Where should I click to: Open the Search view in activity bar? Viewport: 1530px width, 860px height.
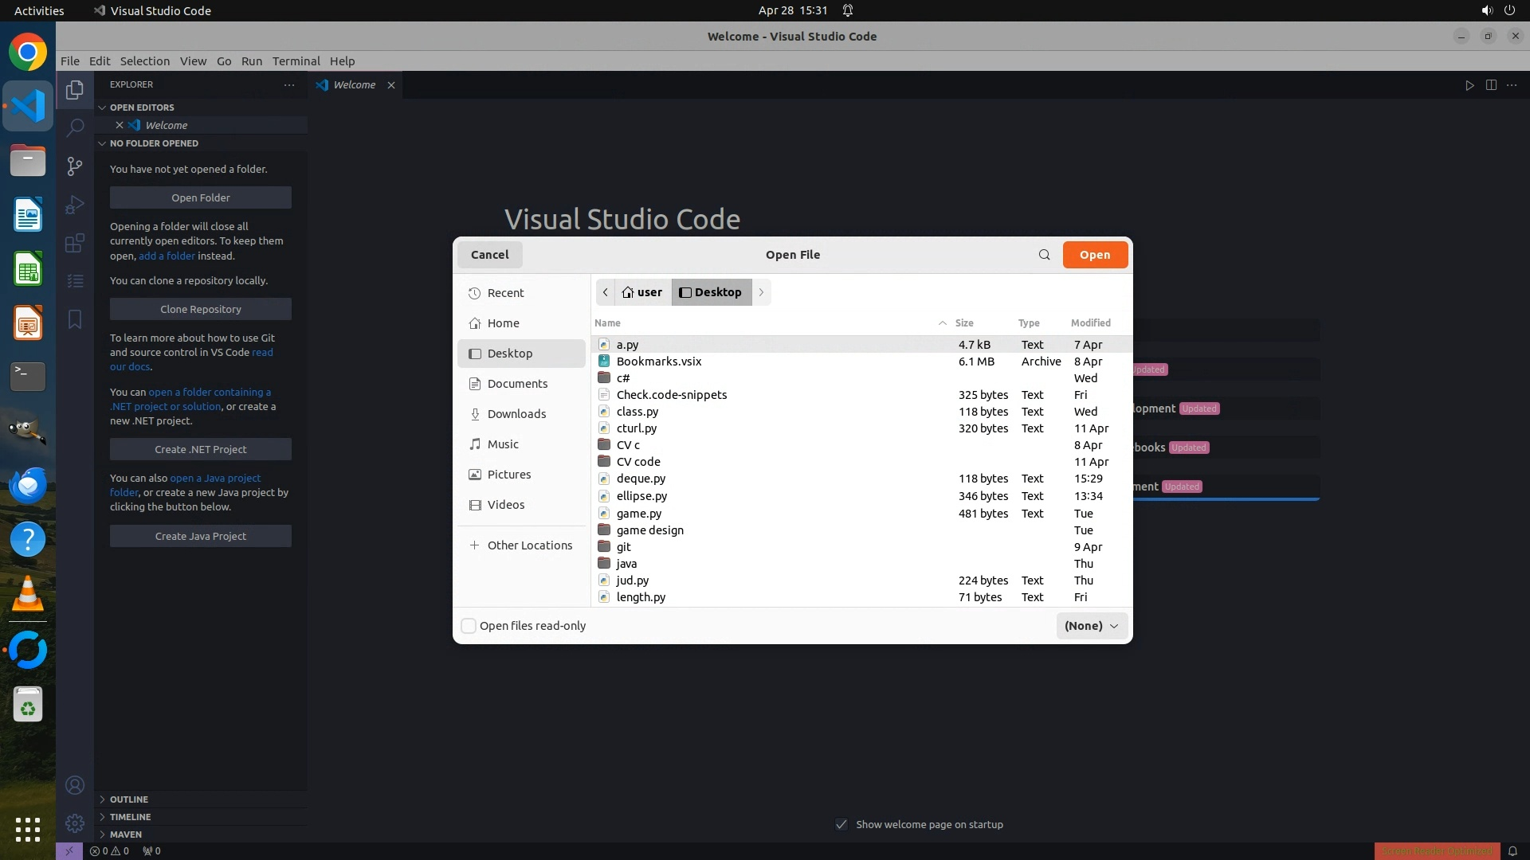74,127
